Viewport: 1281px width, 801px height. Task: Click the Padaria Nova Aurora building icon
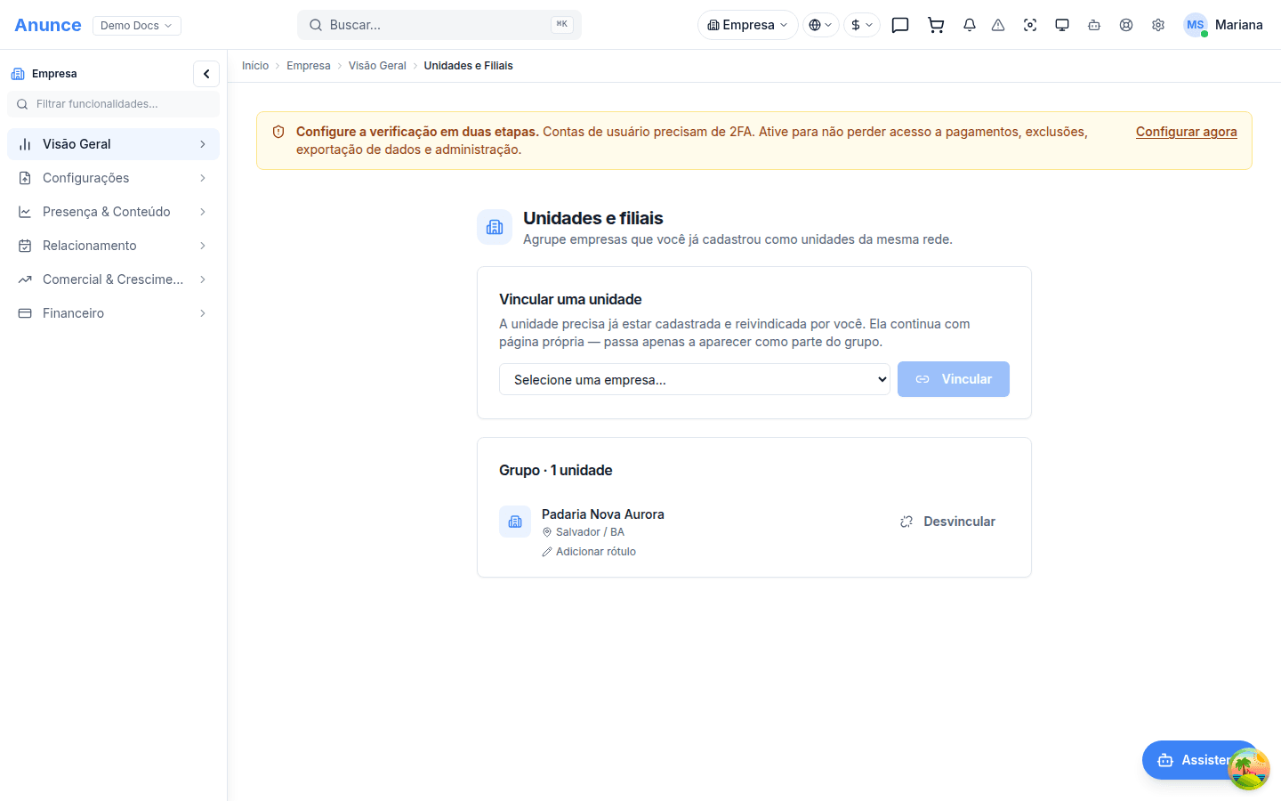[x=515, y=522]
